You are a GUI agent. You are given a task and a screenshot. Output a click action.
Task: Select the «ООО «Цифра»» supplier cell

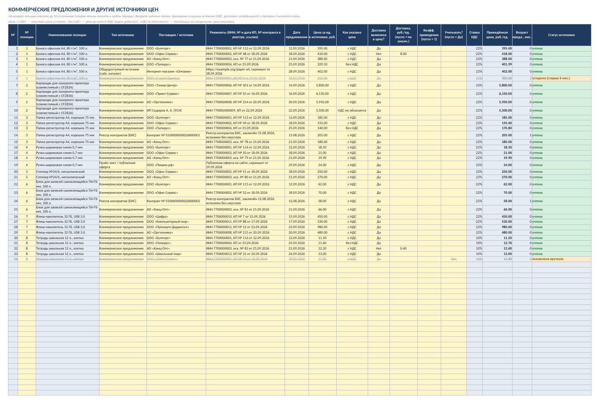point(176,216)
